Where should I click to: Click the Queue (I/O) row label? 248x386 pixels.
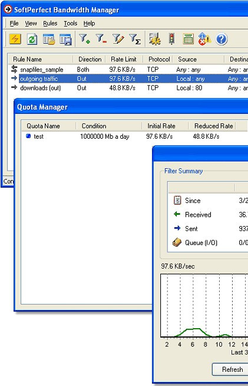(201, 243)
